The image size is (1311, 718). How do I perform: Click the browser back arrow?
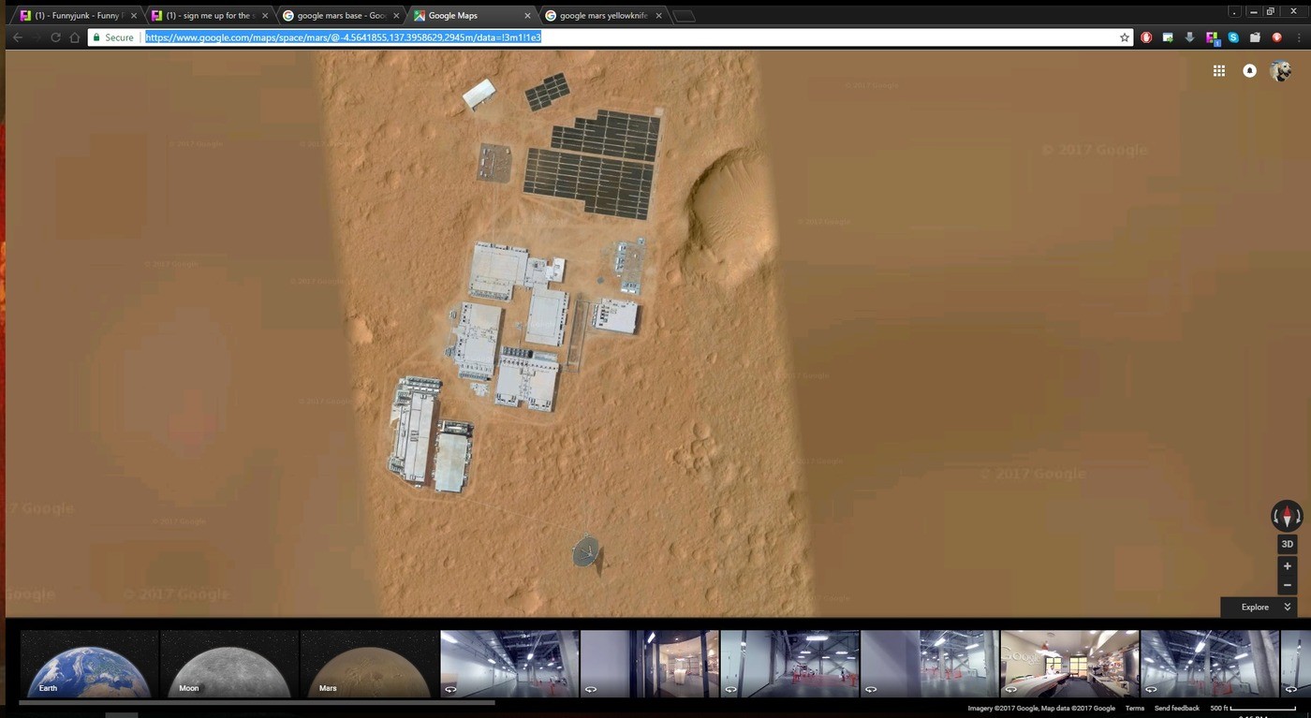[x=17, y=37]
